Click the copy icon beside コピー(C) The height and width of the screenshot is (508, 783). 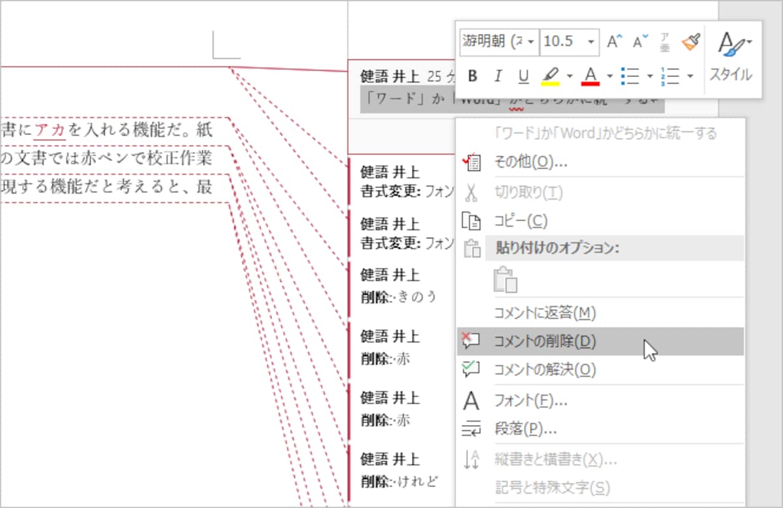[471, 221]
